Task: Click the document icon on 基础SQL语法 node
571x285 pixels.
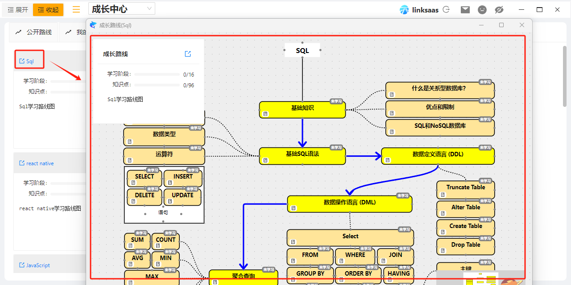Action: click(265, 160)
